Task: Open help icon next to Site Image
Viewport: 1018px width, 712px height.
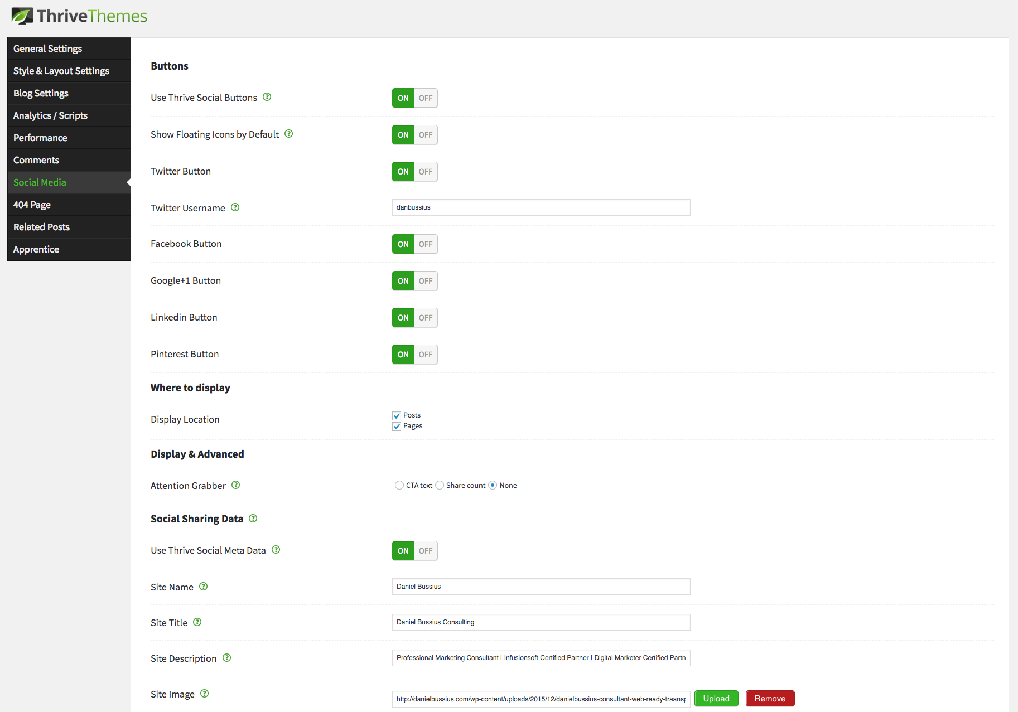Action: click(x=205, y=694)
